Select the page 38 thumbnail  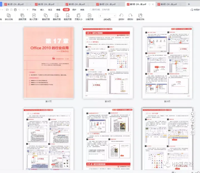108,63
